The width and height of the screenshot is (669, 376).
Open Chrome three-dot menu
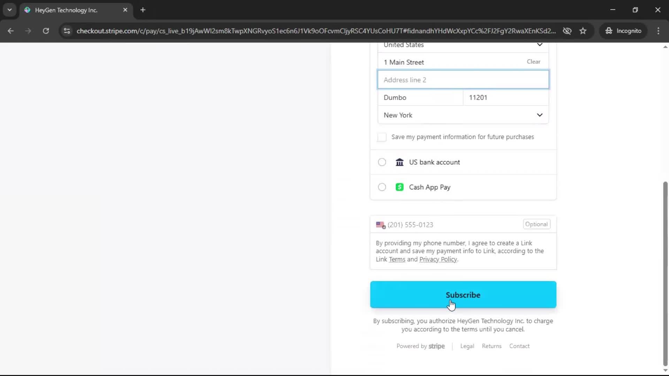[658, 31]
